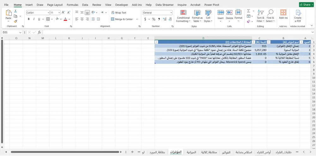Open the Font dialog launcher icon

[71, 26]
